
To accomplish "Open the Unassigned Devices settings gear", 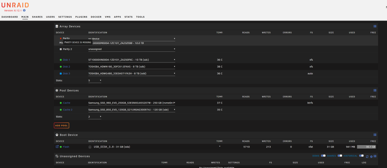I will pos(371,156).
